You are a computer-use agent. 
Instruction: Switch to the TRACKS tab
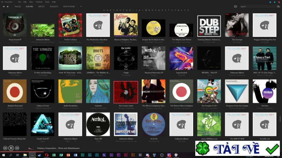click(x=18, y=6)
